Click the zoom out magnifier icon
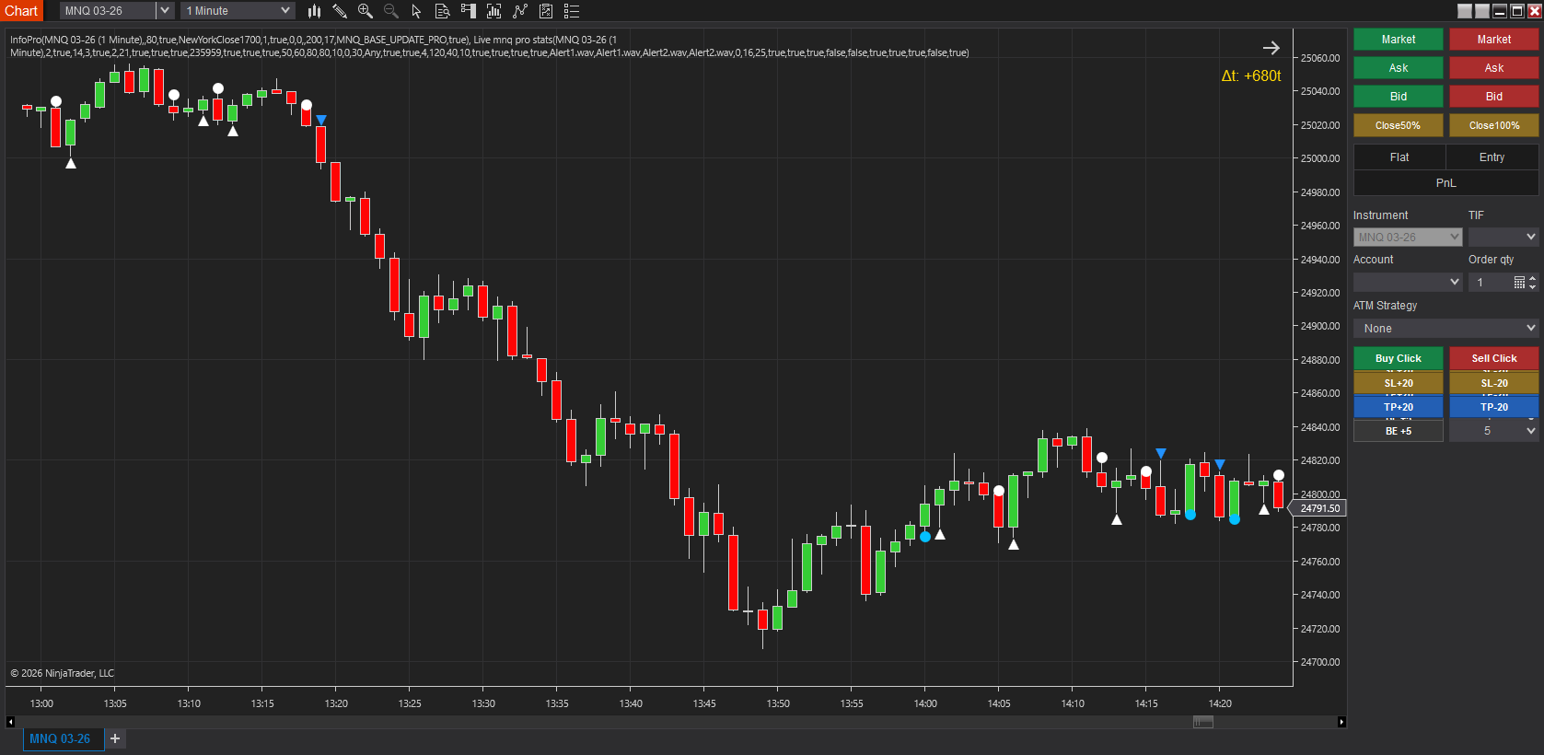 [391, 11]
